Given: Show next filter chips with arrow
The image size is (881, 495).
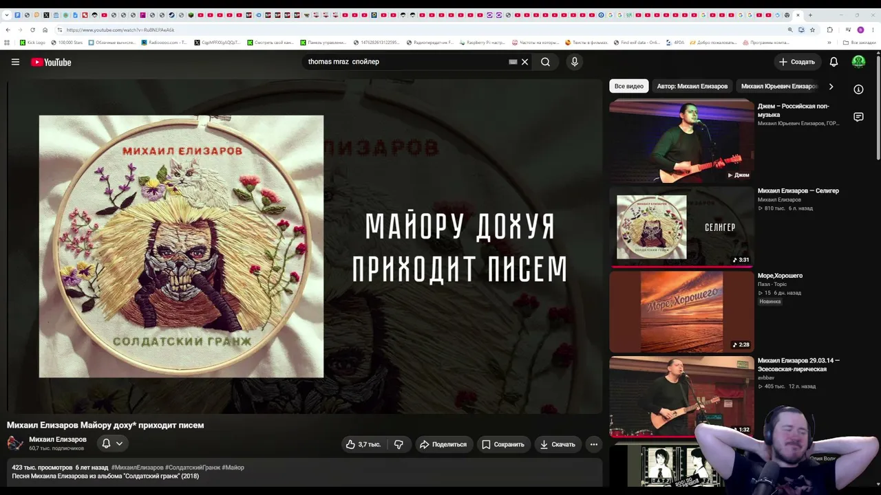Looking at the screenshot, I should coord(831,87).
